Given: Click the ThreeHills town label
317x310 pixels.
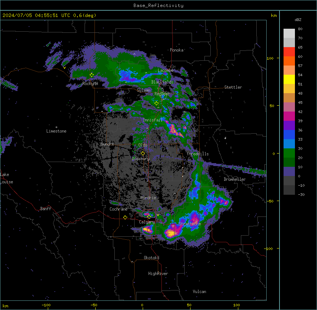Looking at the screenshot, I should tap(197, 154).
